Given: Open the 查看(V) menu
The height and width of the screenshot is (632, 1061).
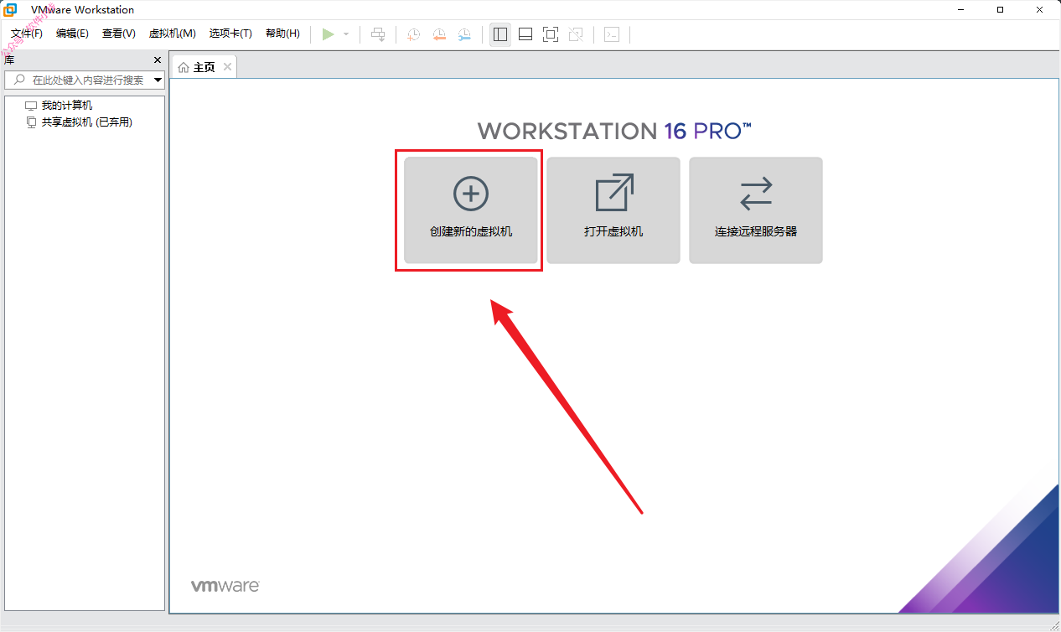Looking at the screenshot, I should pos(118,34).
